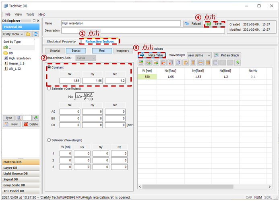Click the refresh icon in DB Explorer
The height and width of the screenshot is (201, 279).
pos(35,34)
